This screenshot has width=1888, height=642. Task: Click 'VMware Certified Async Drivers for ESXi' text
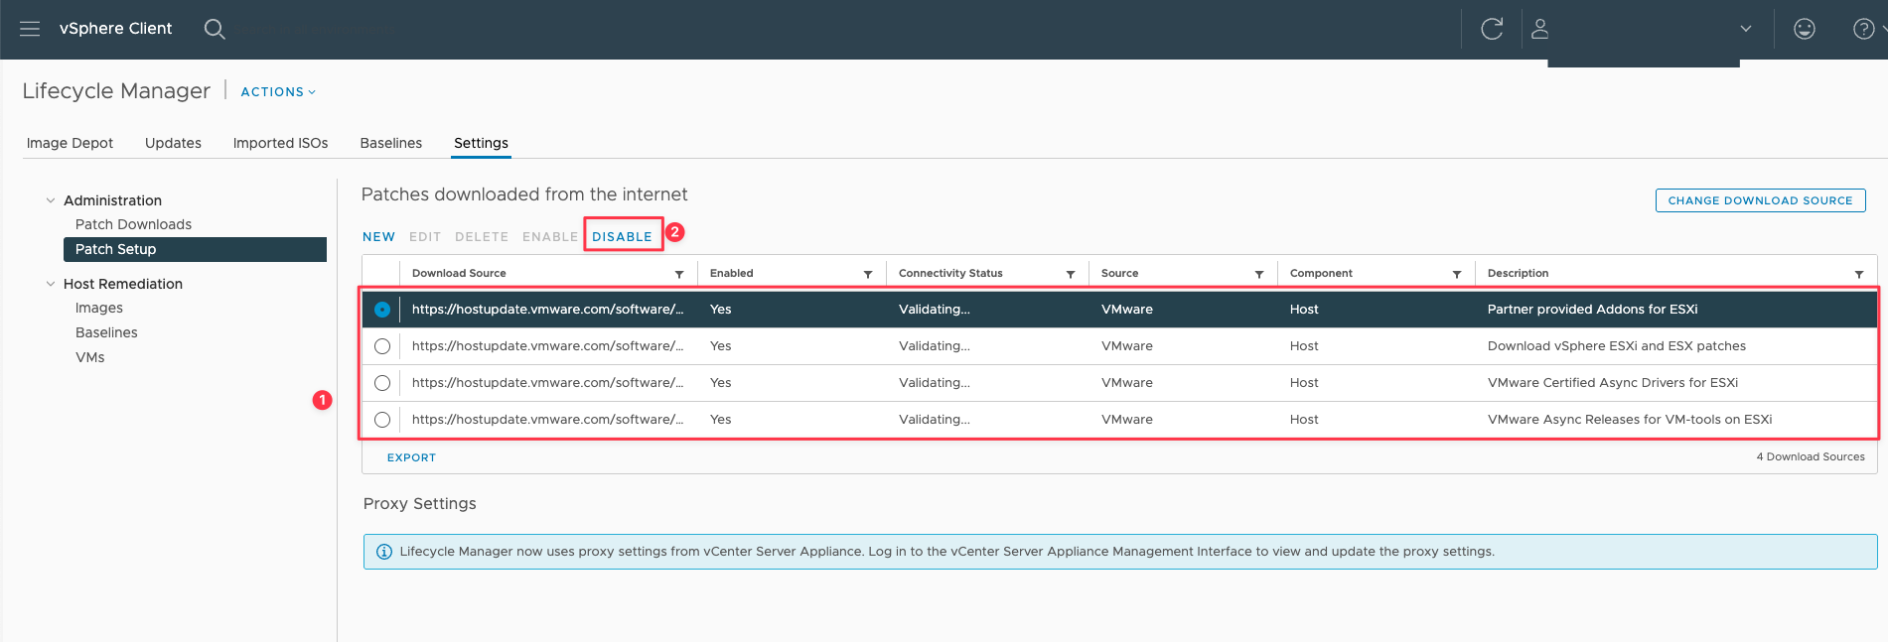click(x=1612, y=383)
